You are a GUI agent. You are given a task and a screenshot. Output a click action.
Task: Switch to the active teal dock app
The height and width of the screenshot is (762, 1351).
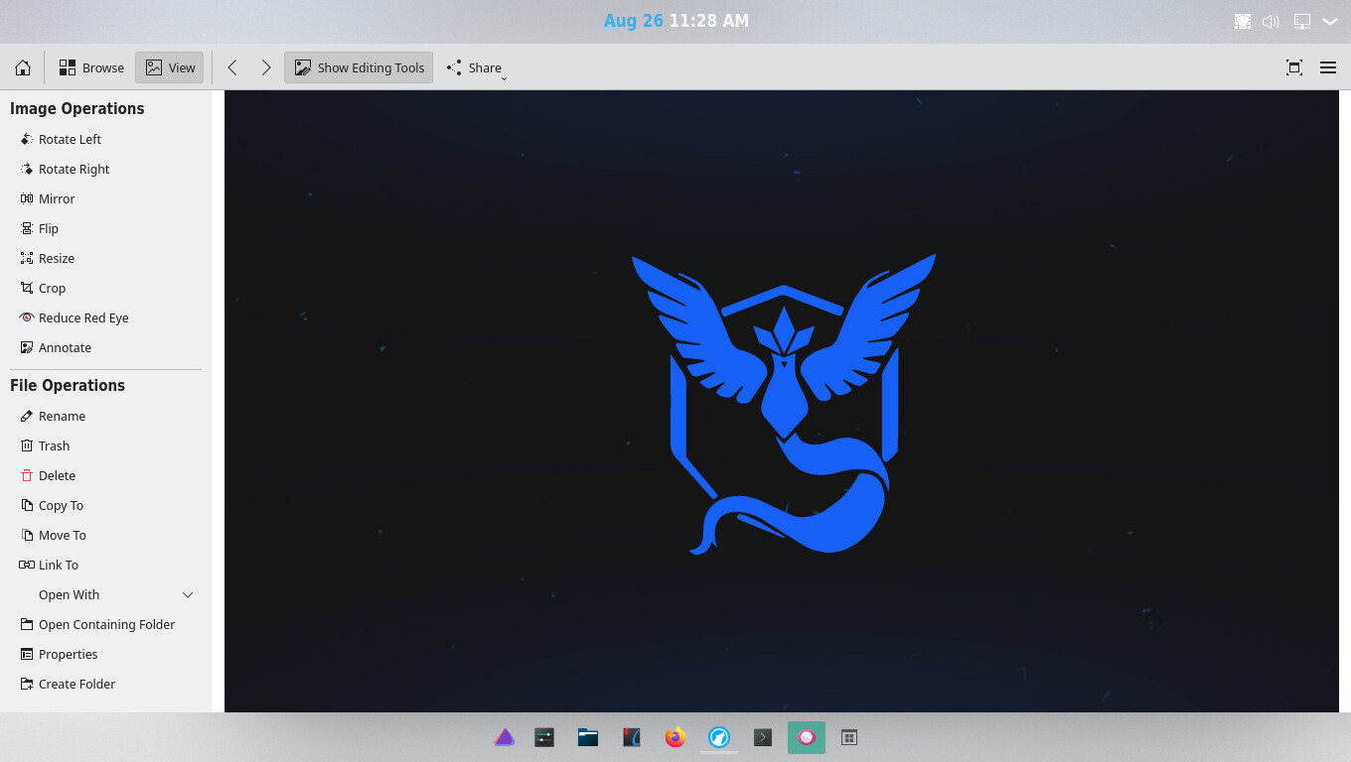807,737
